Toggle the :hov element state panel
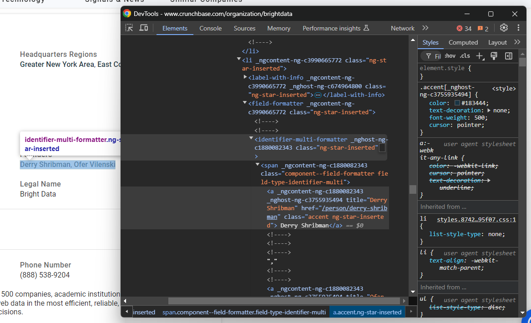The image size is (531, 323). pos(450,56)
